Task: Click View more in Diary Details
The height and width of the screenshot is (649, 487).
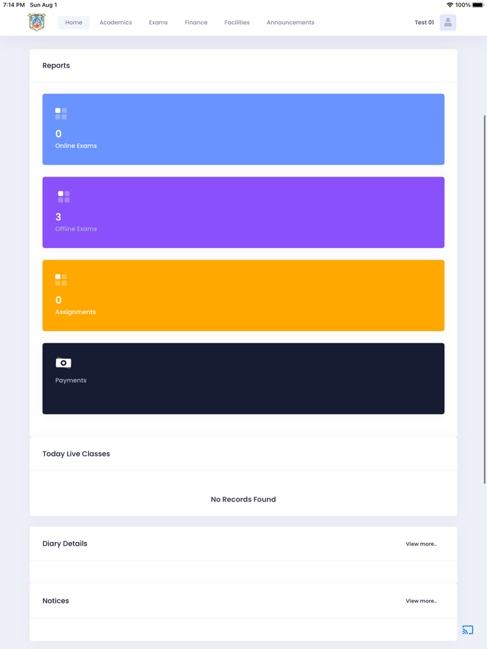Action: 421,544
